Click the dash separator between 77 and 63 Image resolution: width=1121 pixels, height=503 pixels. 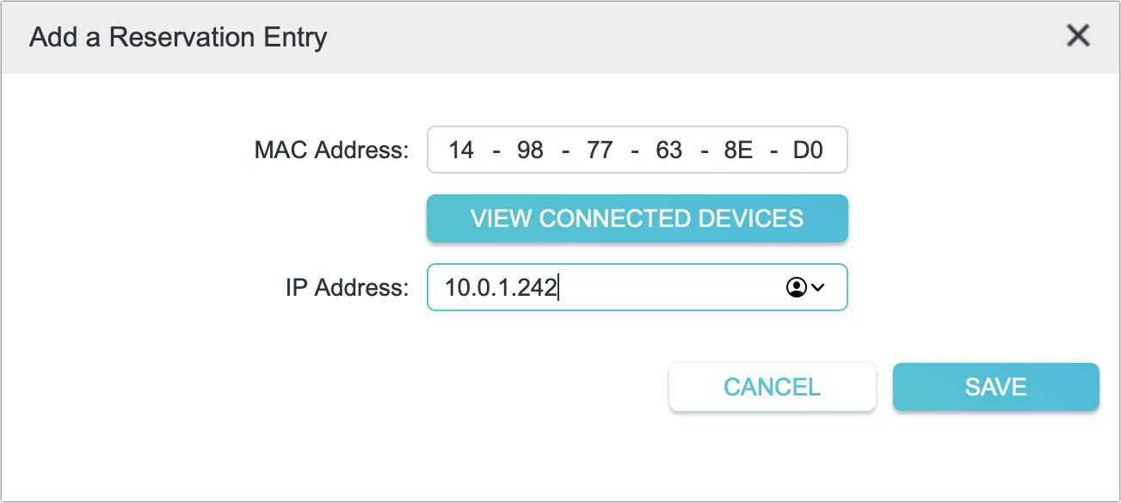634,150
